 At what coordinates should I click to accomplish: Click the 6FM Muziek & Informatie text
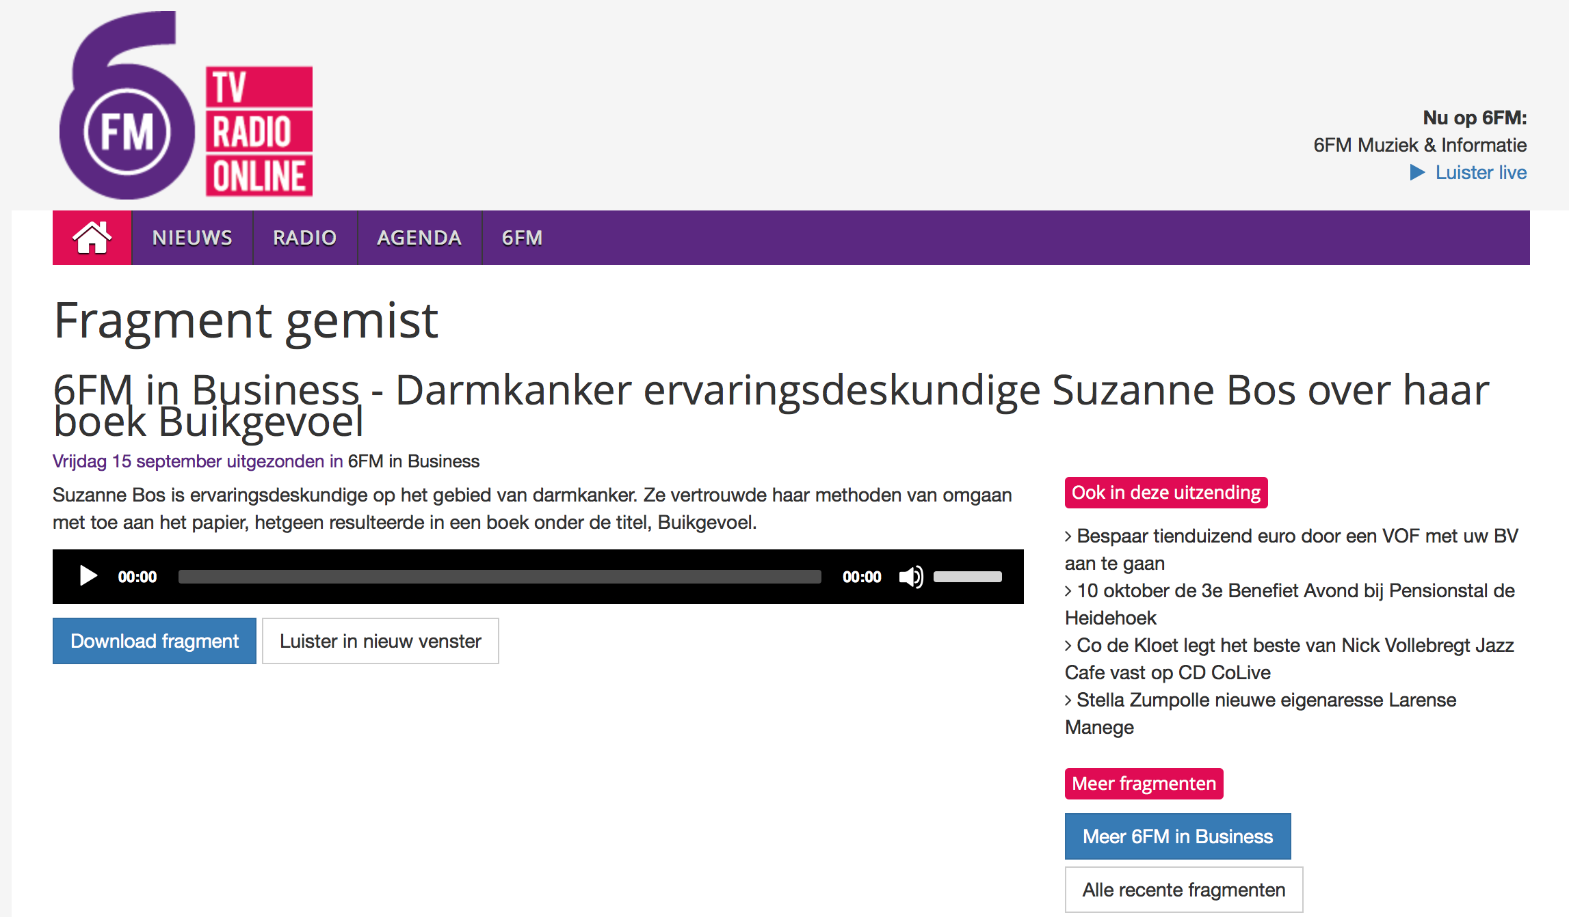coord(1420,145)
